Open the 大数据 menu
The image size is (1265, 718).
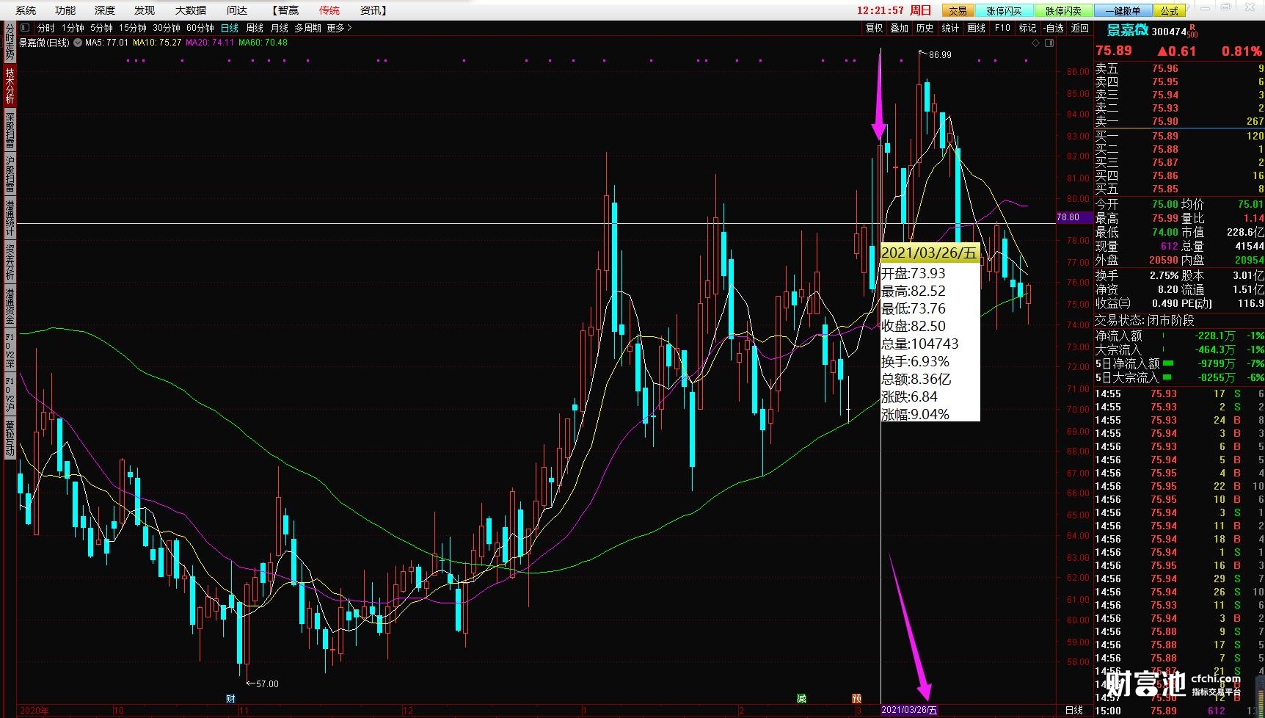(x=191, y=10)
